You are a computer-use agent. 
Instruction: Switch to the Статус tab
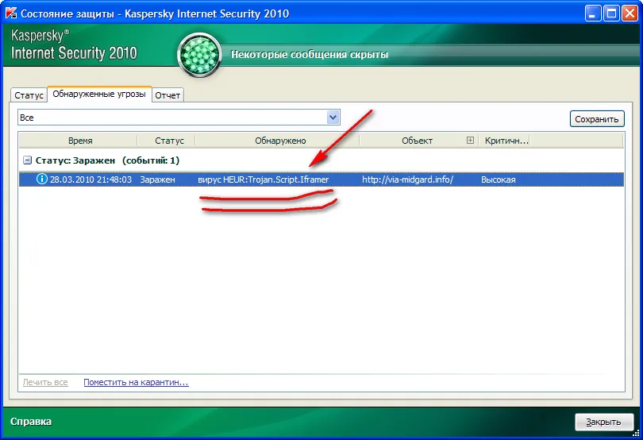click(x=29, y=95)
